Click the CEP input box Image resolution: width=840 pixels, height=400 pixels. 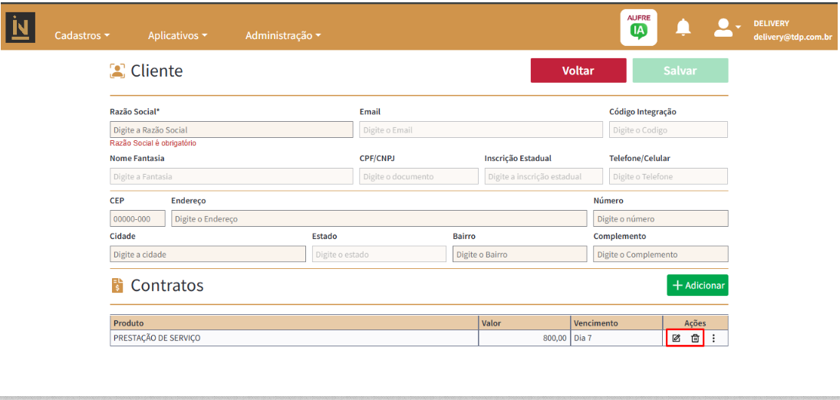137,218
